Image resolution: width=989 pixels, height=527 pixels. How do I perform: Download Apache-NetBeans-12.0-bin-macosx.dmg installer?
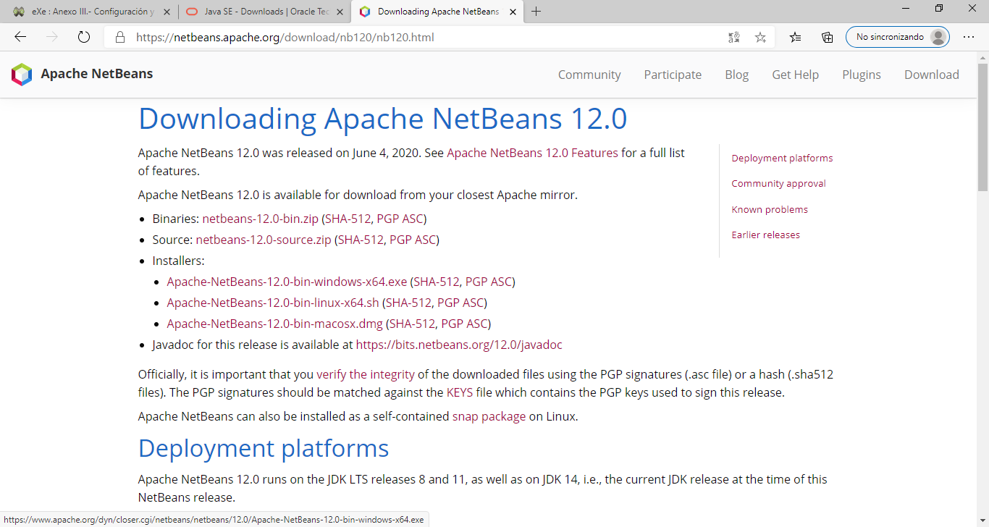(x=274, y=324)
